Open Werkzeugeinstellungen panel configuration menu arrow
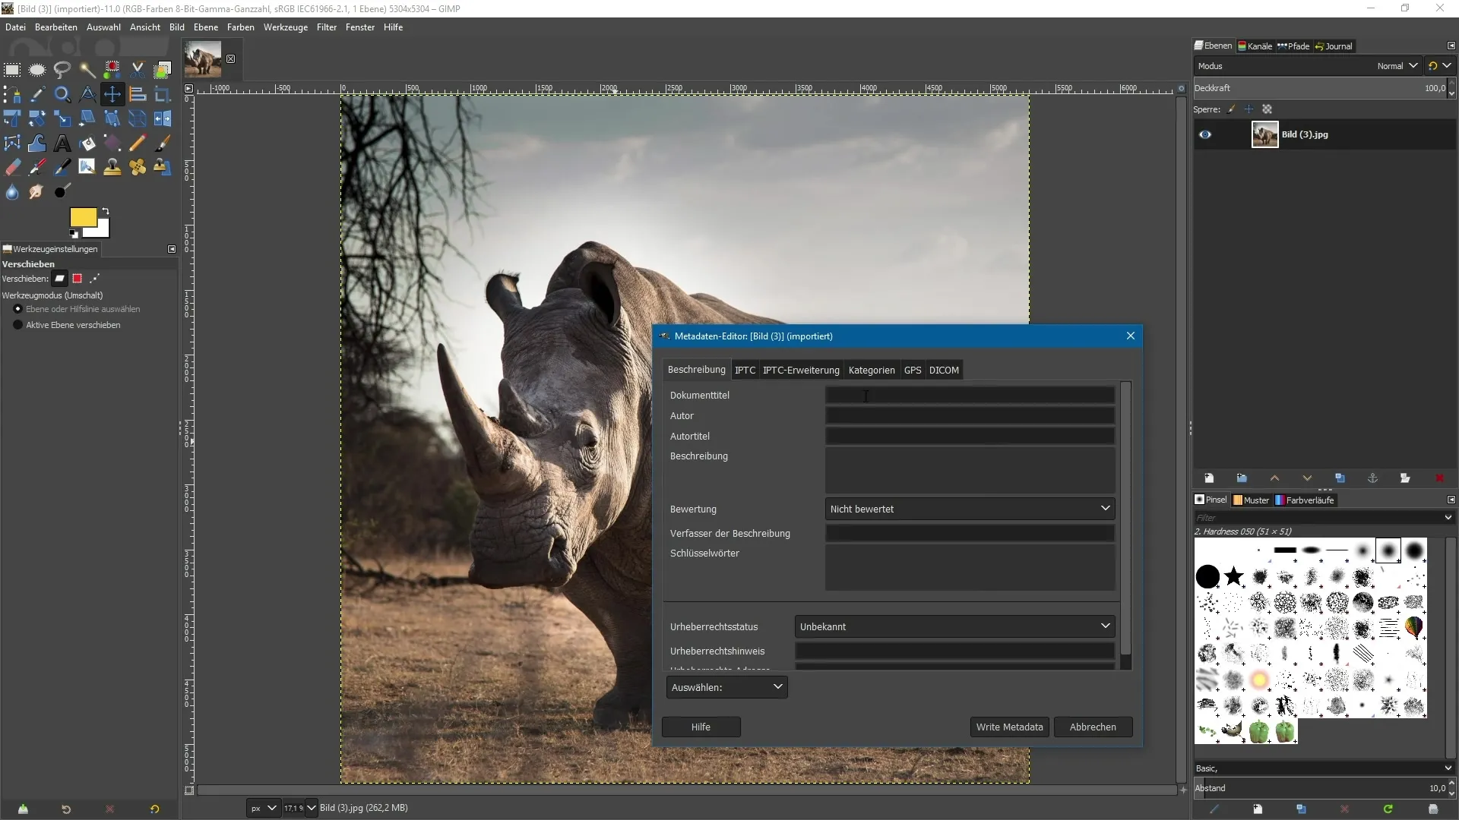 point(172,249)
